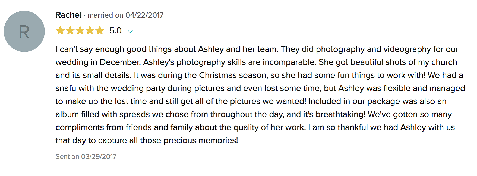Screen dimensions: 477x176
Task: Click the line starting "wedding in December"
Action: (x=256, y=62)
